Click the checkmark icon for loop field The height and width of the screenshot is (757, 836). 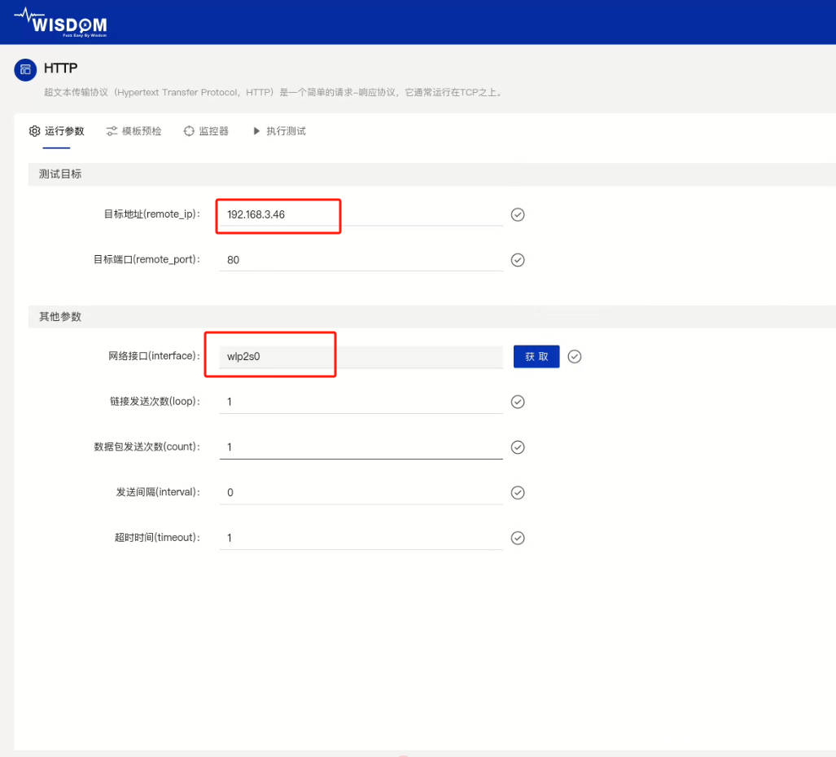(x=518, y=402)
